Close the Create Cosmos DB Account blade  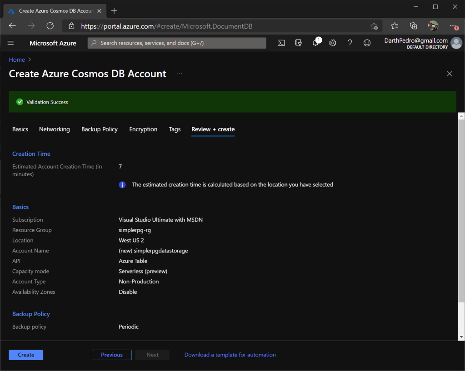click(x=449, y=74)
